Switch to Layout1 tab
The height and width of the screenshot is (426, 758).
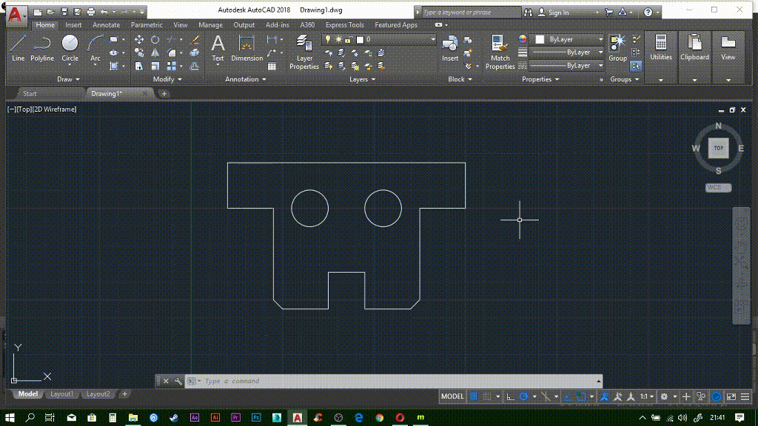(62, 394)
